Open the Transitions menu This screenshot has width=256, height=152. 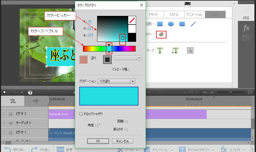click(158, 150)
